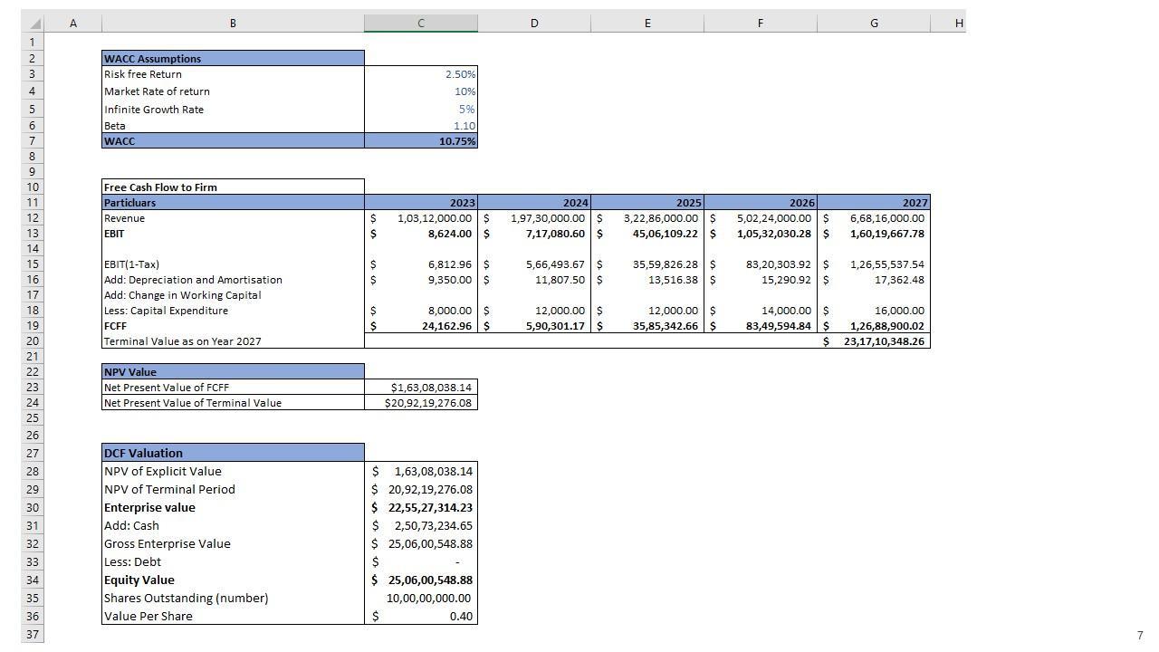The height and width of the screenshot is (652, 1159).
Task: Click the WACC value cell showing 10.75%
Action: (421, 141)
